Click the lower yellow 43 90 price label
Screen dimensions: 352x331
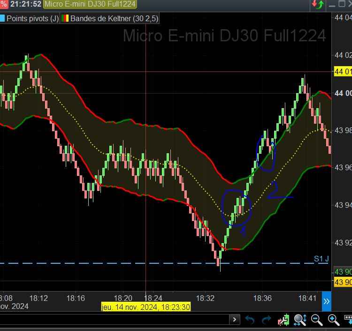coord(343,282)
